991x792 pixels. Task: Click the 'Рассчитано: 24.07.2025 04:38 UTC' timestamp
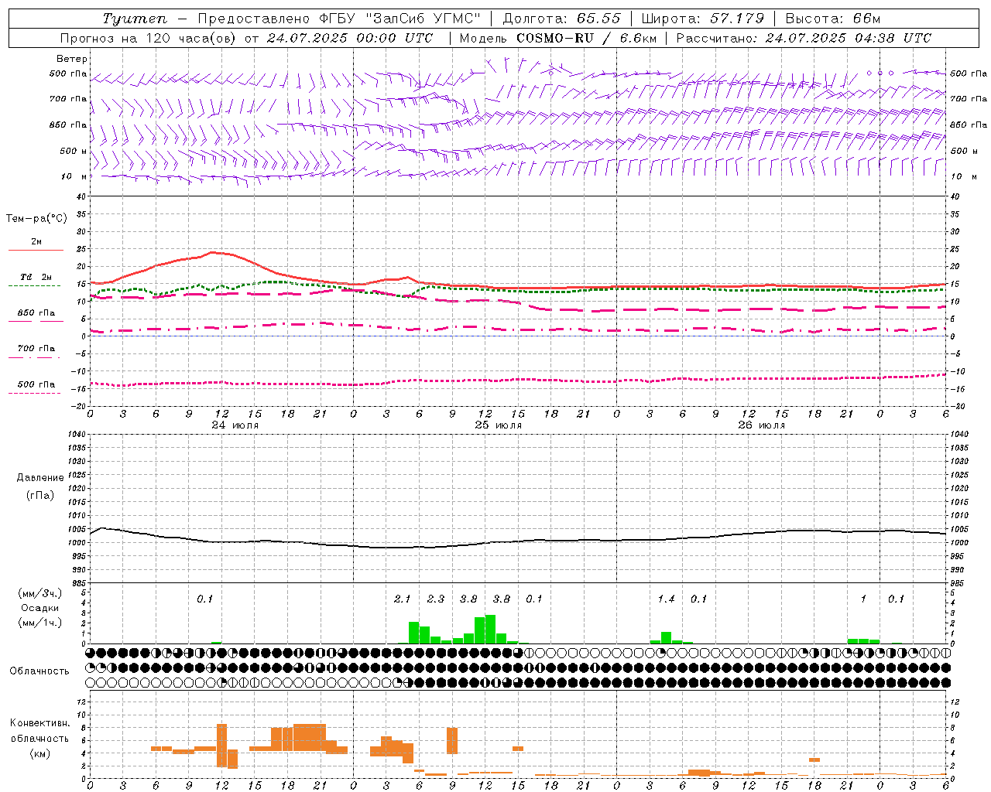[804, 38]
